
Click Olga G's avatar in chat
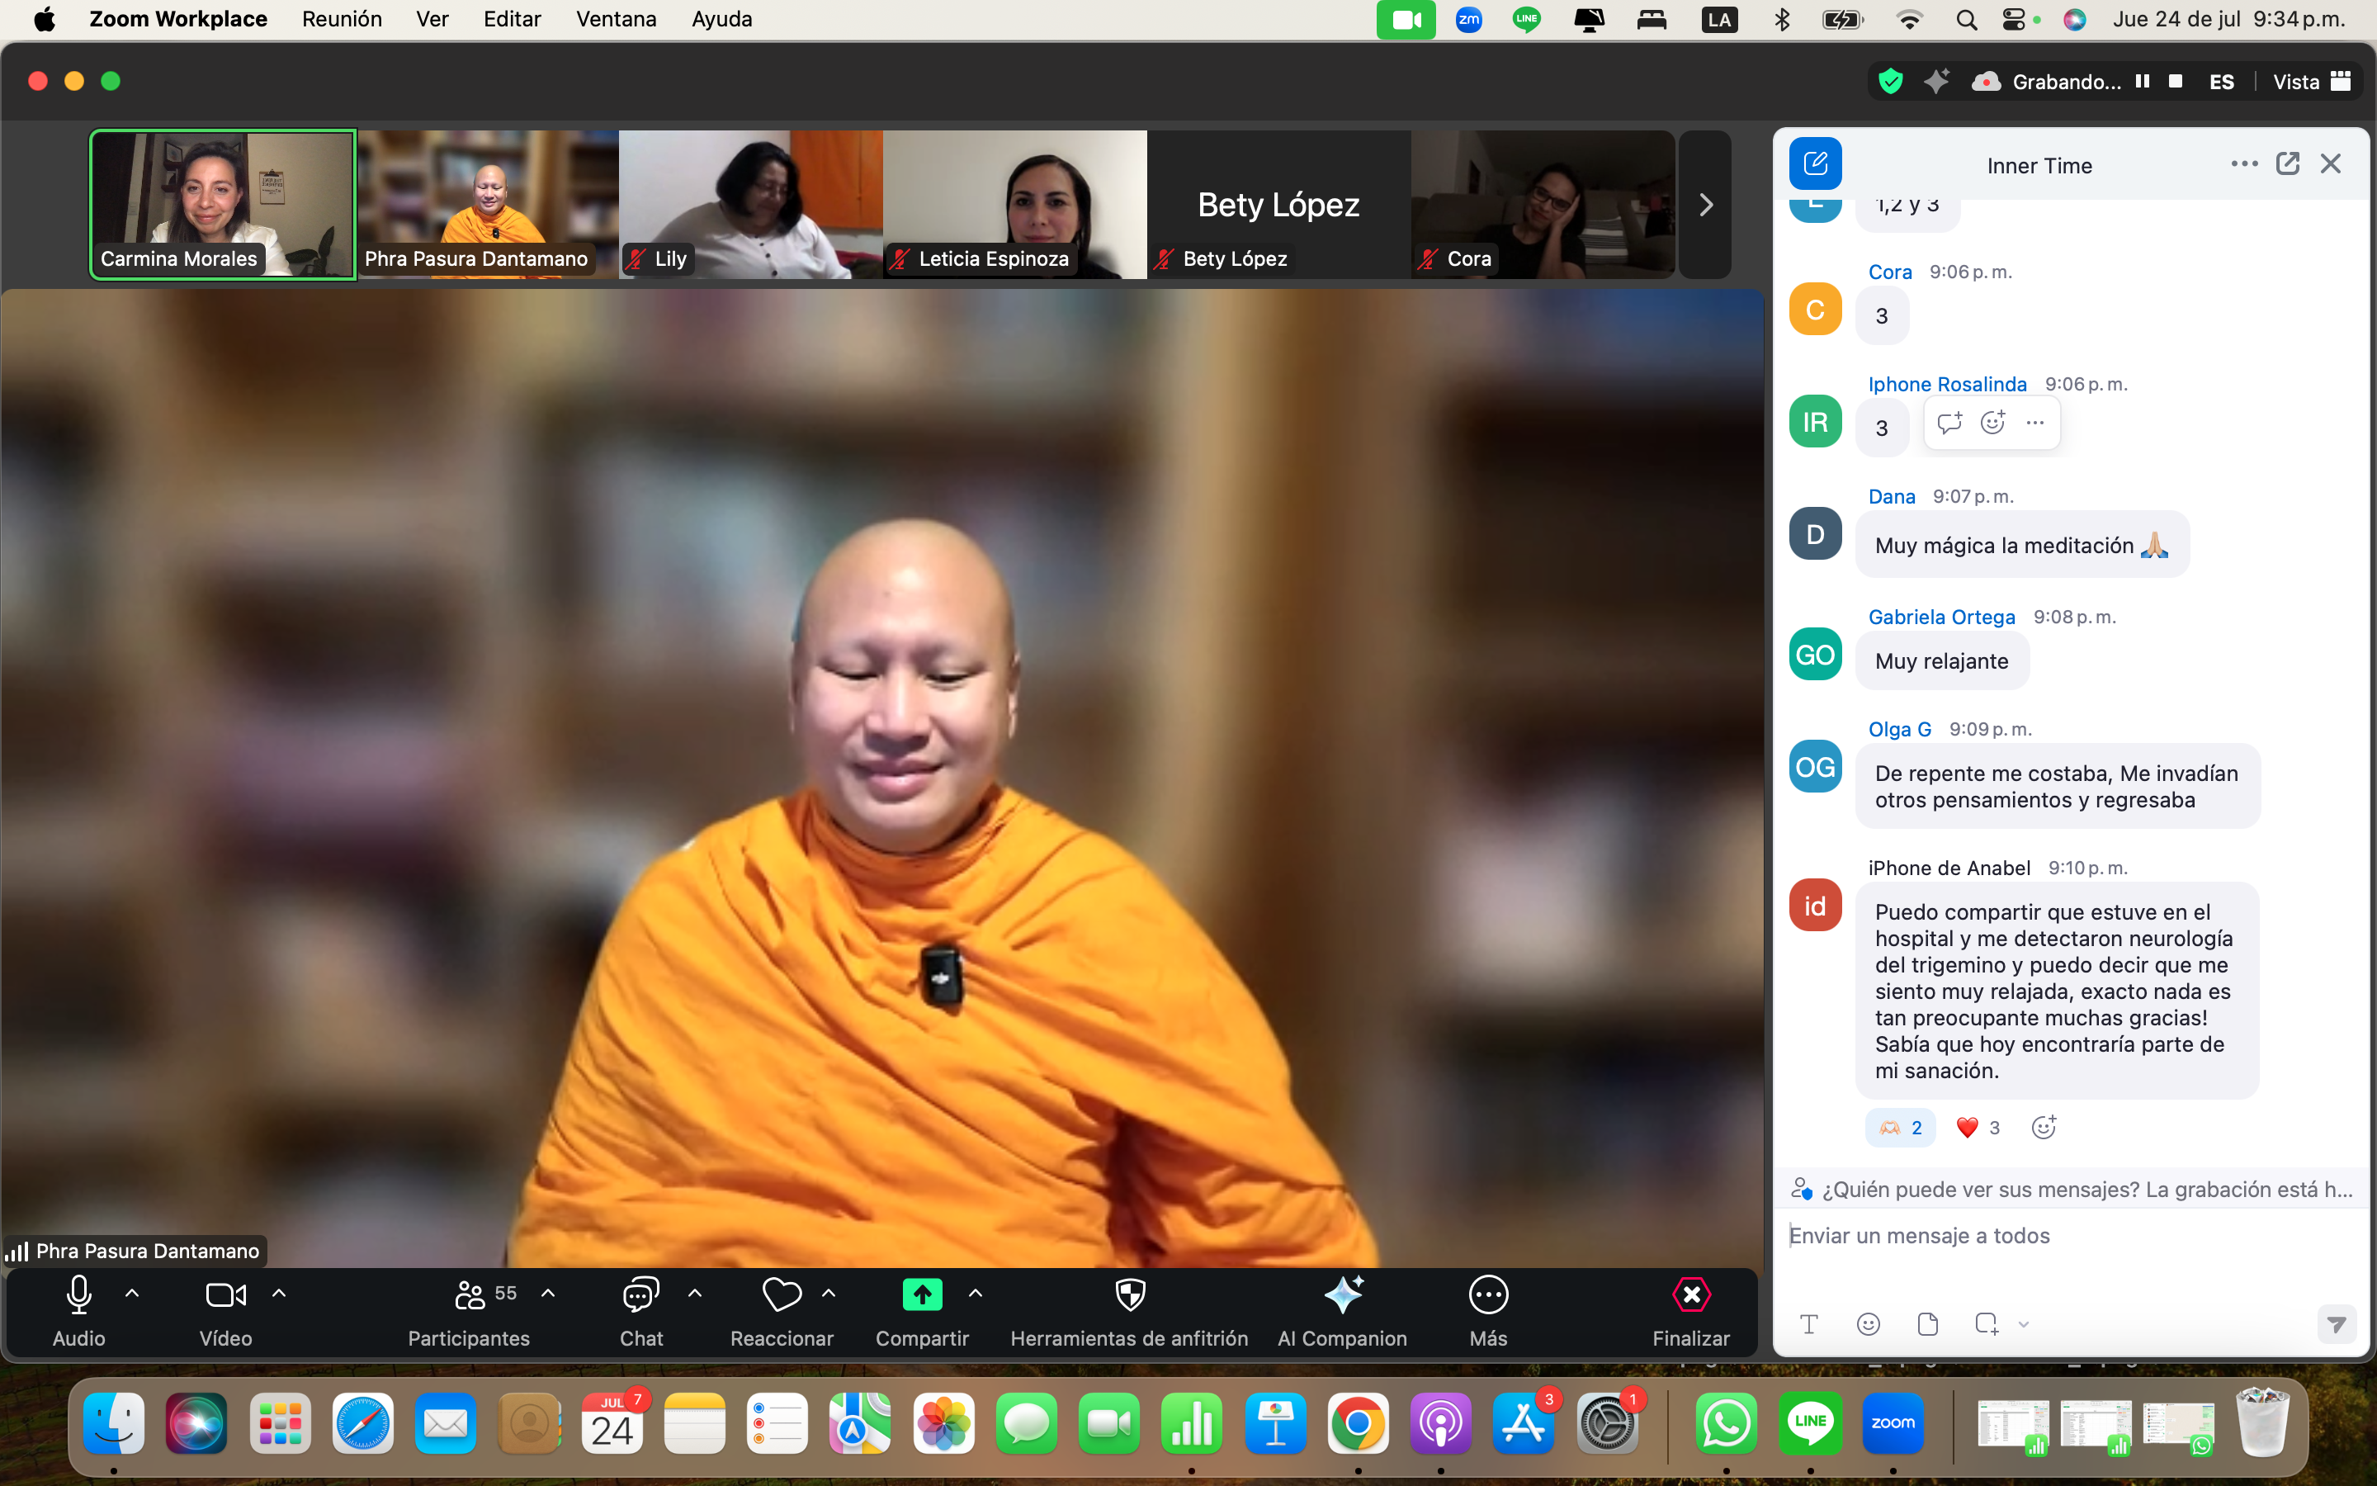tap(1815, 767)
